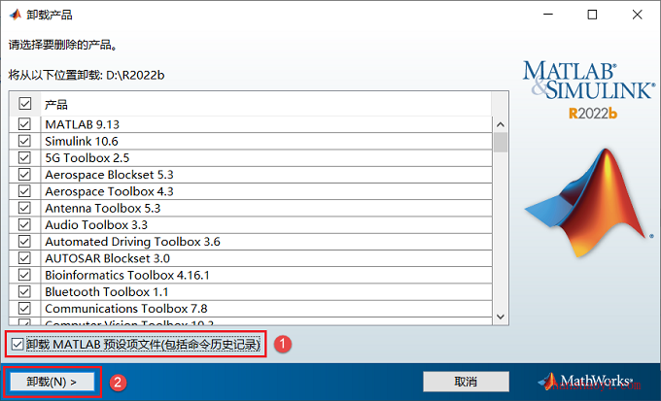Uncheck the Antenna Toolbox 5.3 checkbox
This screenshot has height=401, width=661.
24,208
